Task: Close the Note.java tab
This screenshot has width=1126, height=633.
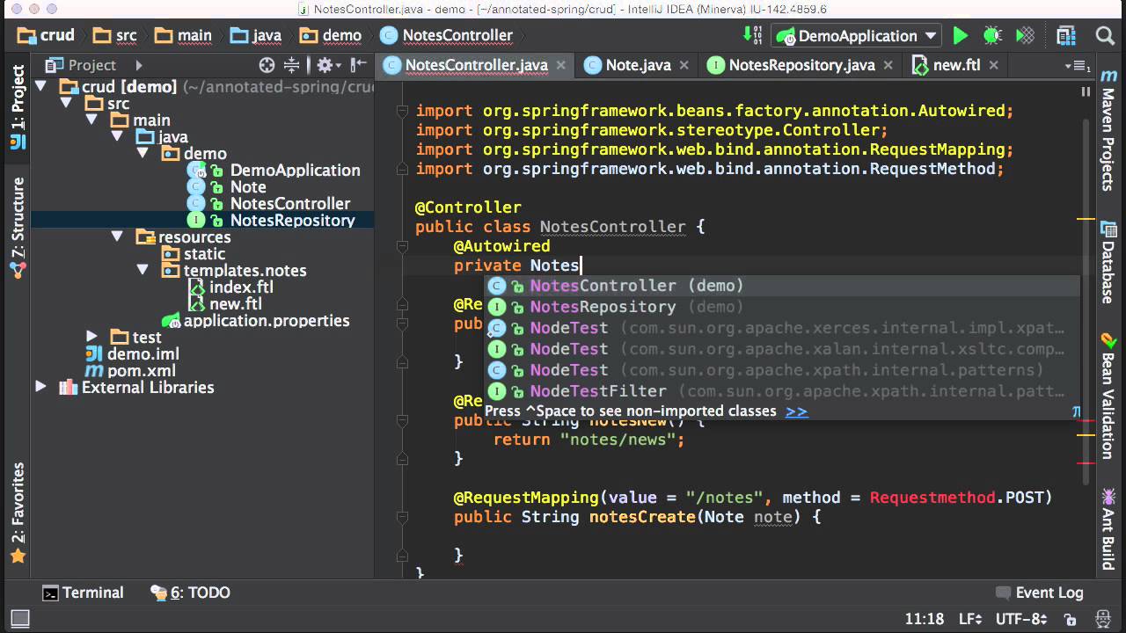Action: [684, 65]
